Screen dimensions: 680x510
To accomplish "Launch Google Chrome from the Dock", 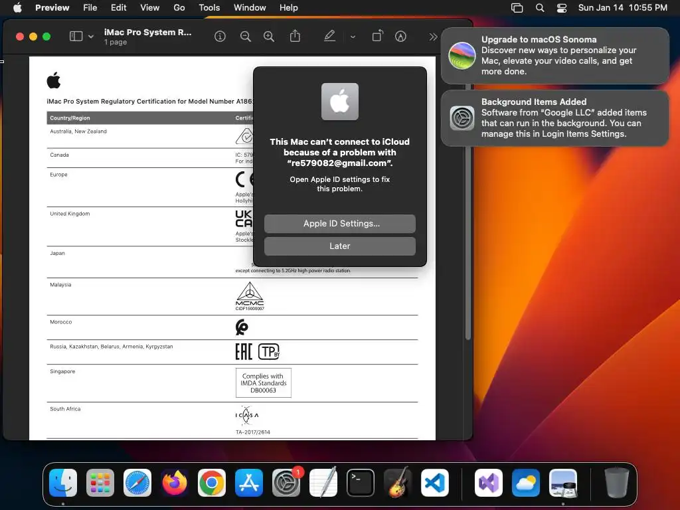I will (212, 483).
